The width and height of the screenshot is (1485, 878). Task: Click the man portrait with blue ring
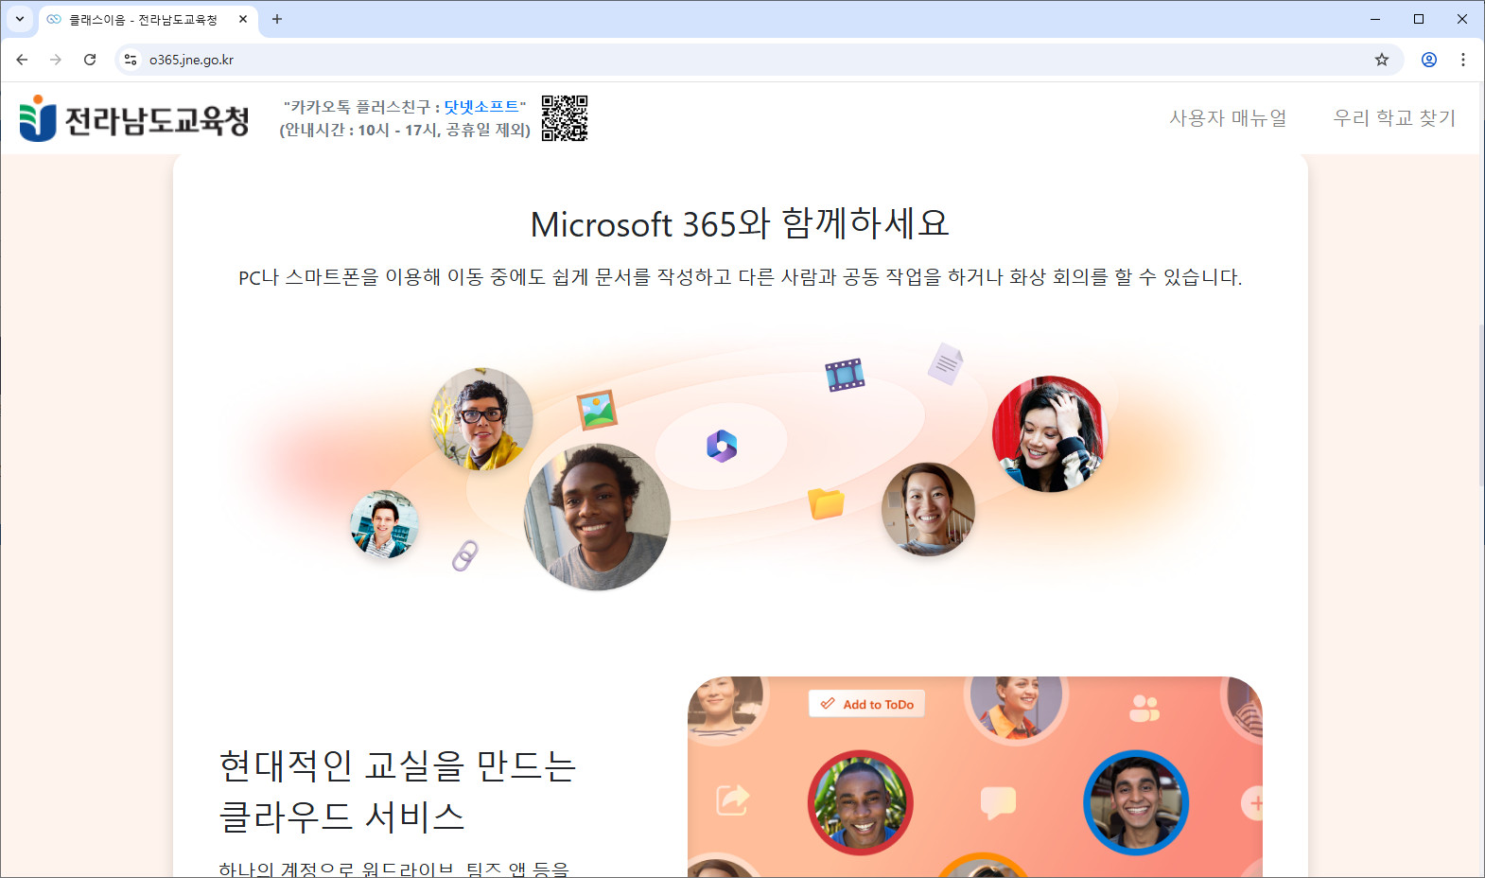click(x=1136, y=802)
